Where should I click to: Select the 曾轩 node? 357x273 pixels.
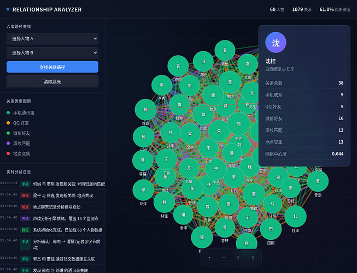pyautogui.click(x=225, y=228)
